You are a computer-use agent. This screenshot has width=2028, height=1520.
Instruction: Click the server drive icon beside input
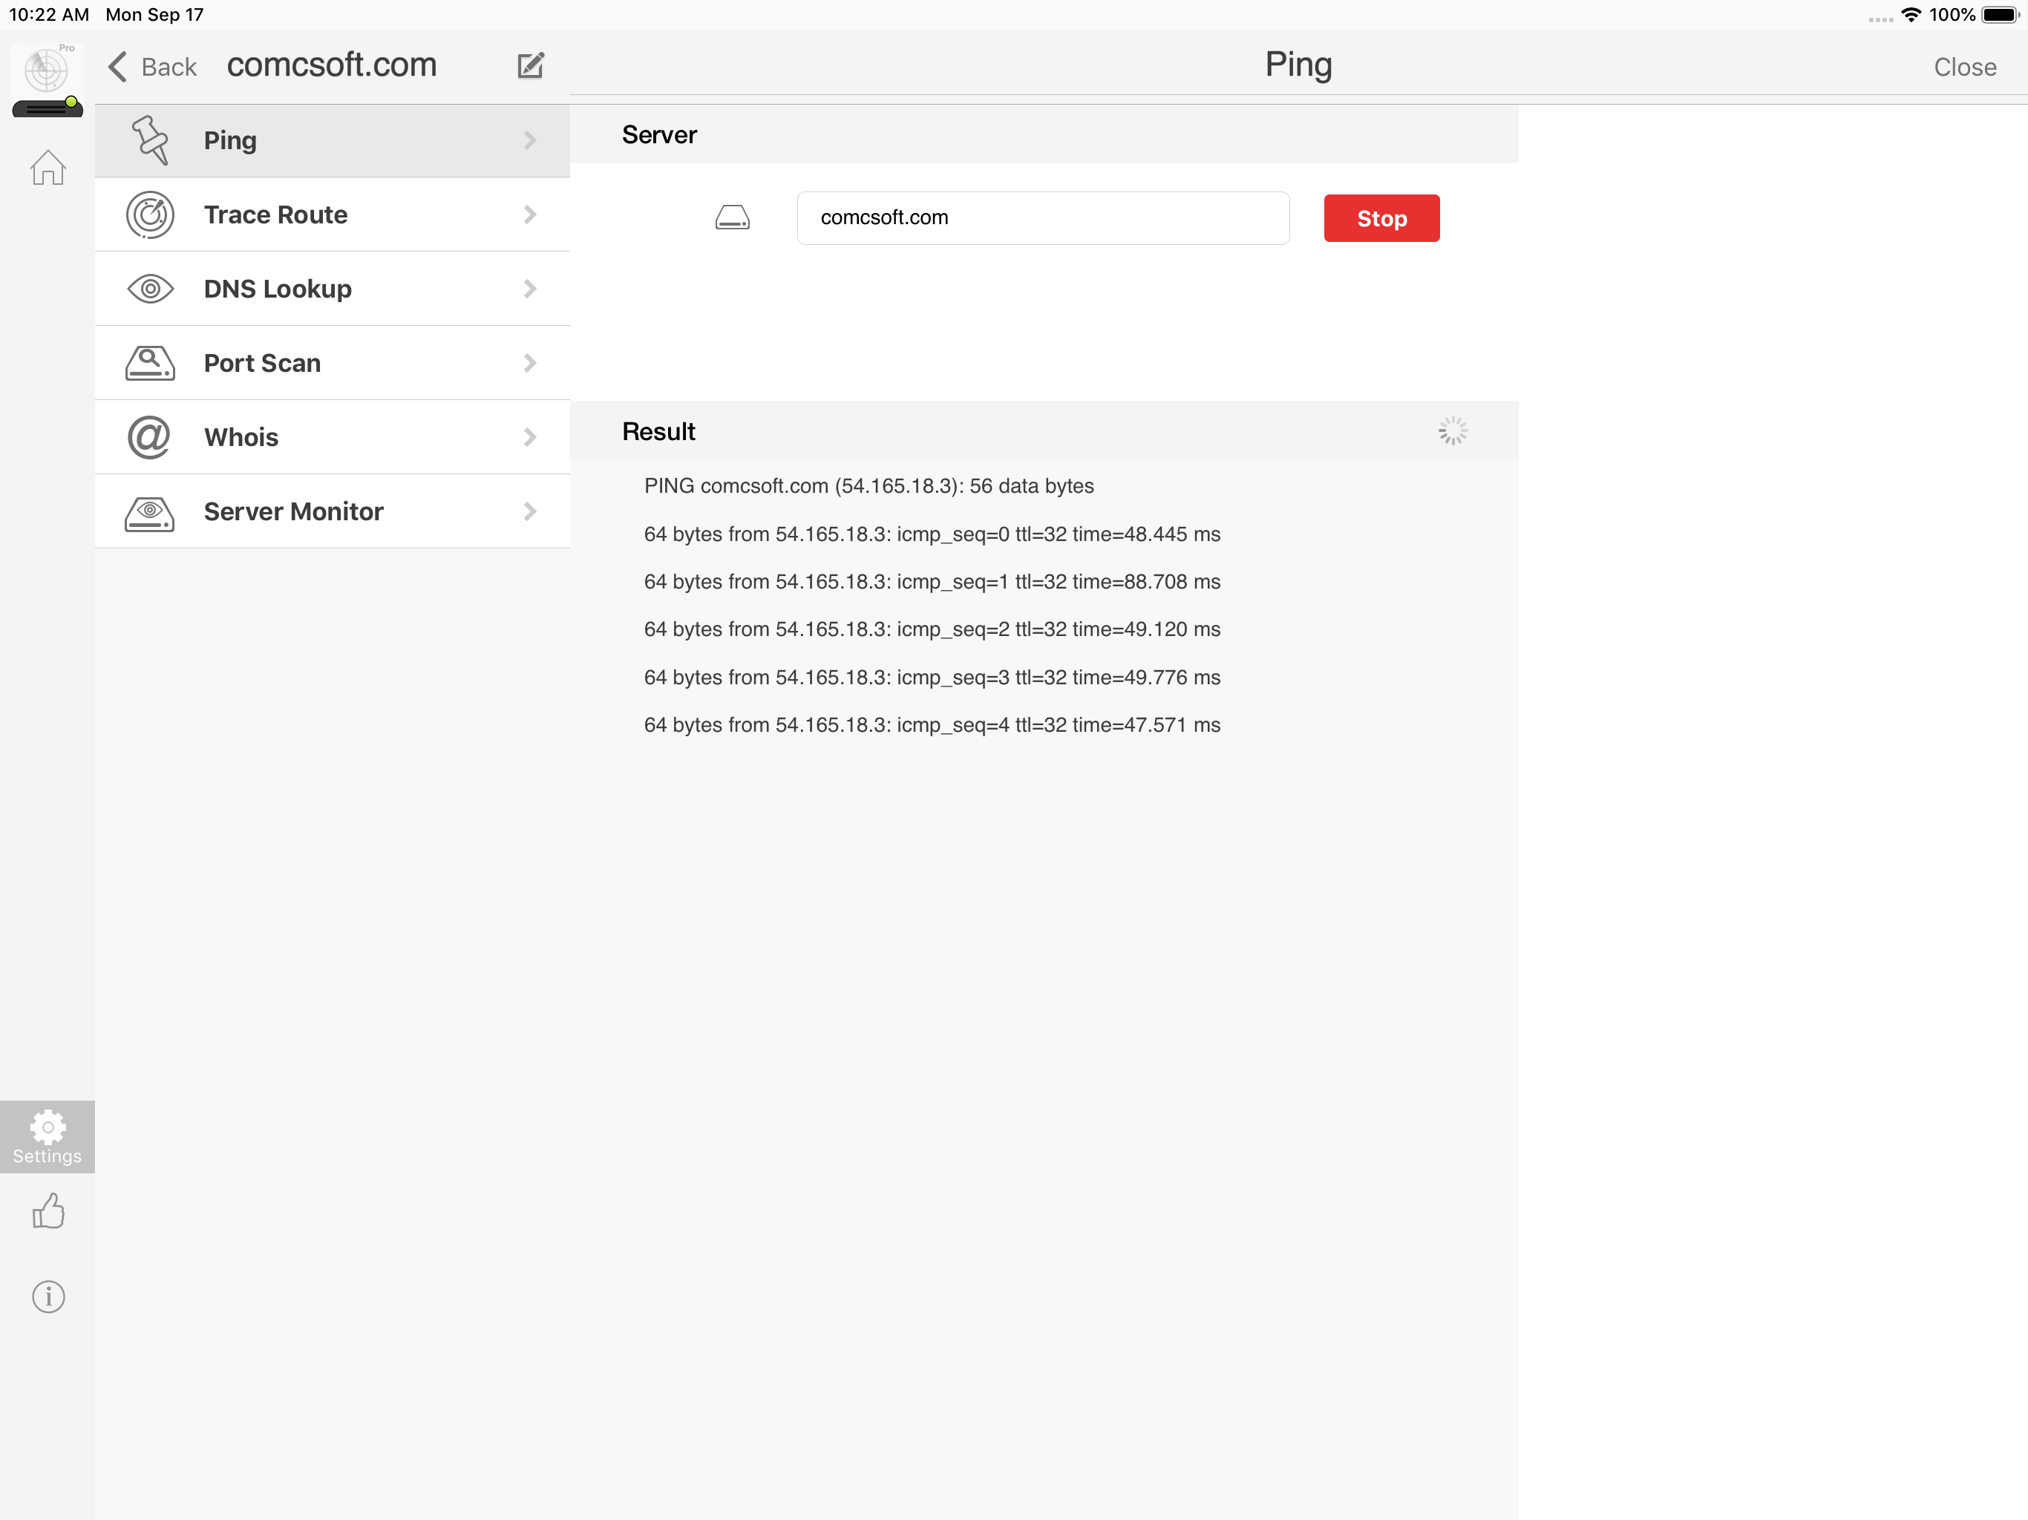[732, 218]
